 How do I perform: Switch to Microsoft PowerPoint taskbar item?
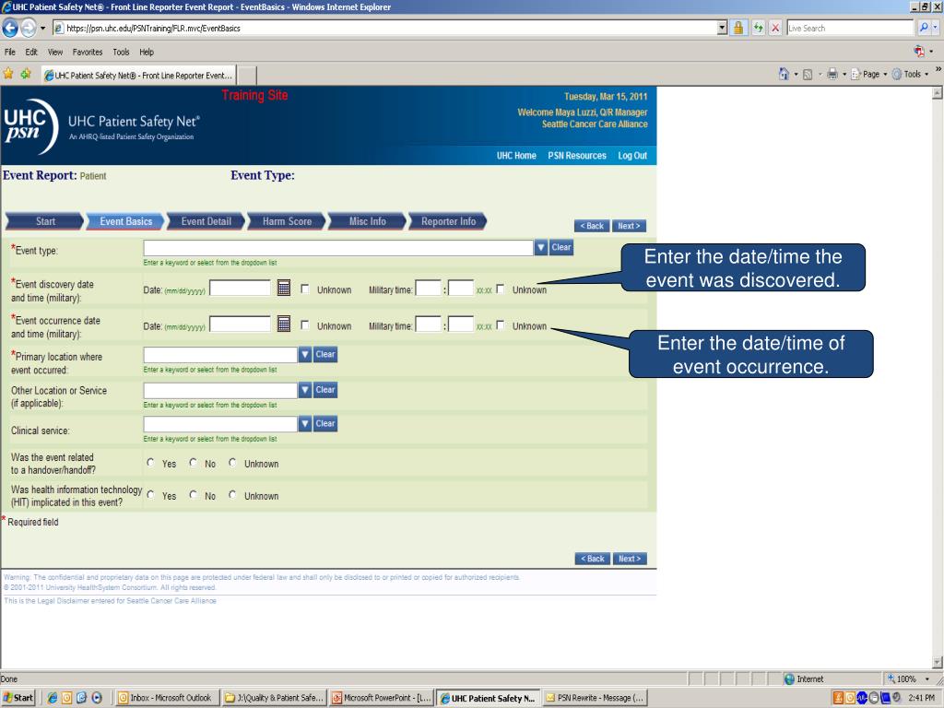point(382,698)
